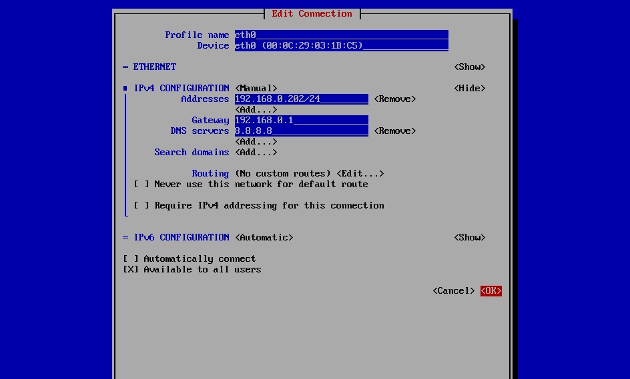This screenshot has height=379, width=630.
Task: Cancel the connection edit
Action: [454, 291]
